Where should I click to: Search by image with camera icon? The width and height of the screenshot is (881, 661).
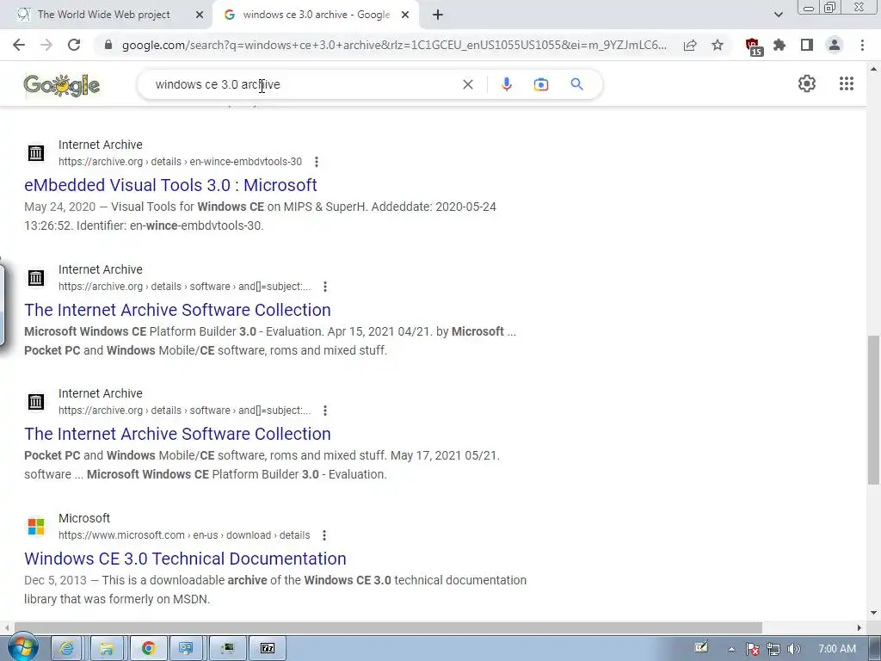541,84
